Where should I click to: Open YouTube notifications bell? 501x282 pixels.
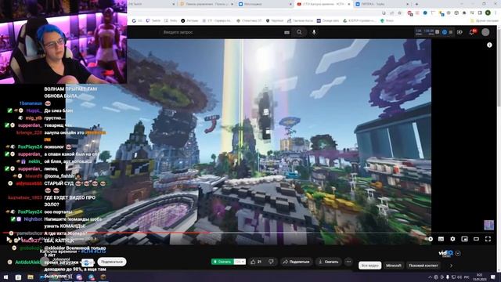pos(472,32)
